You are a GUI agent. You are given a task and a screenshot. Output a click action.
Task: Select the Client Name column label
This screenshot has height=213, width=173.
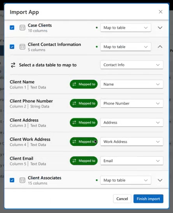pyautogui.click(x=22, y=82)
